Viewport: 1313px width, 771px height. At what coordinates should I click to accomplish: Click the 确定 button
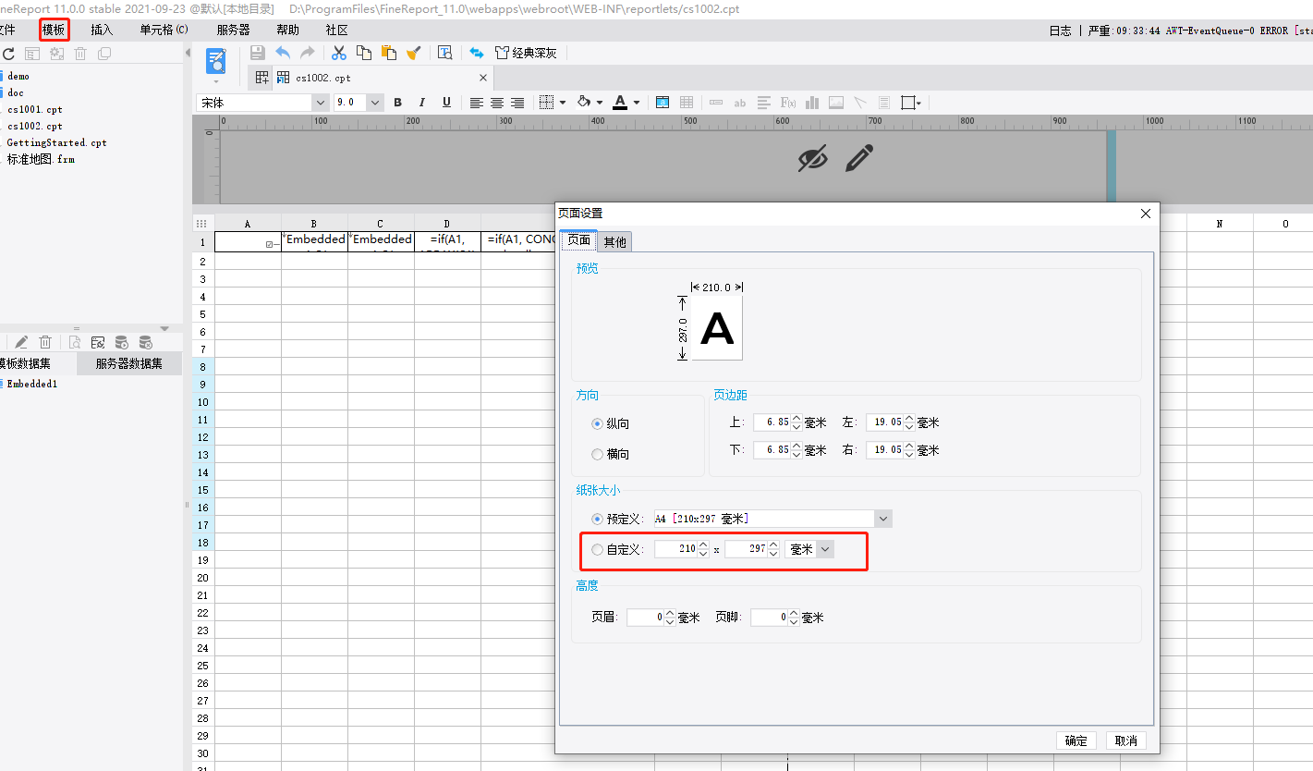[x=1076, y=740]
